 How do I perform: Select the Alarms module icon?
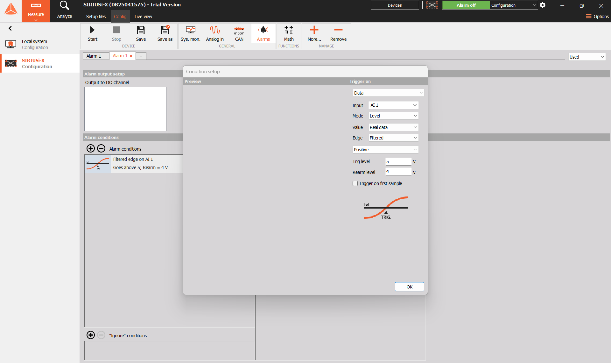point(263,30)
